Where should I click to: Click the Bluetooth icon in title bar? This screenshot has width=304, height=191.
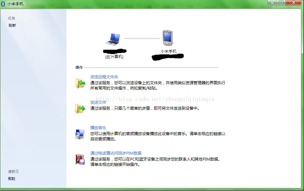(x=3, y=4)
